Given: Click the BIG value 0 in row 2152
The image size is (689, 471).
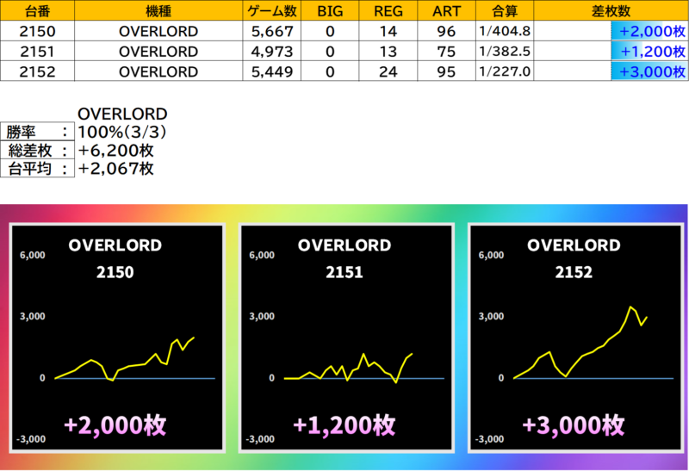Looking at the screenshot, I should click(330, 71).
